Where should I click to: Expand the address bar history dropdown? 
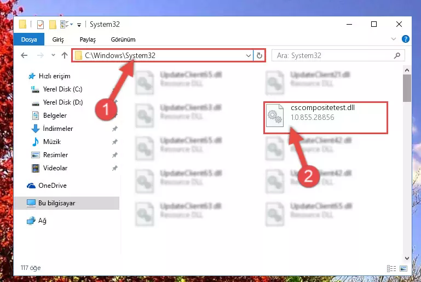(249, 56)
